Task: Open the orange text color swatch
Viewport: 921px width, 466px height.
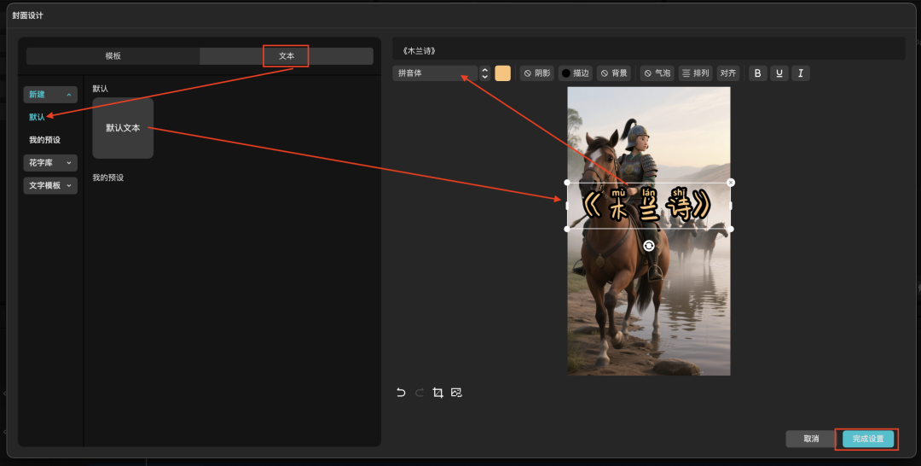Action: tap(503, 73)
